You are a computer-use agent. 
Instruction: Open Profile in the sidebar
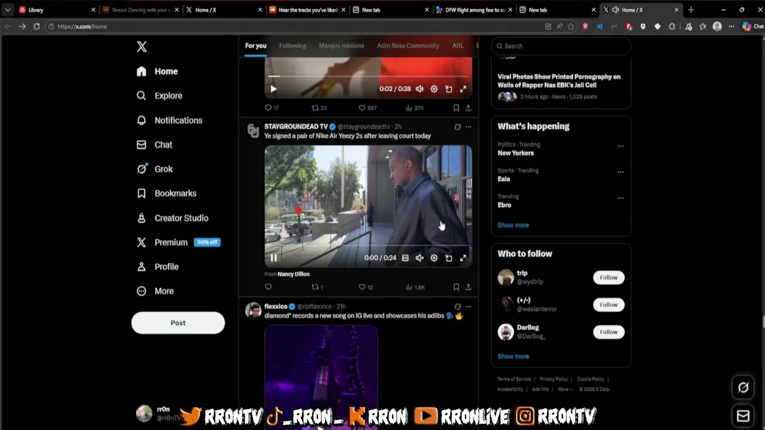(158, 267)
